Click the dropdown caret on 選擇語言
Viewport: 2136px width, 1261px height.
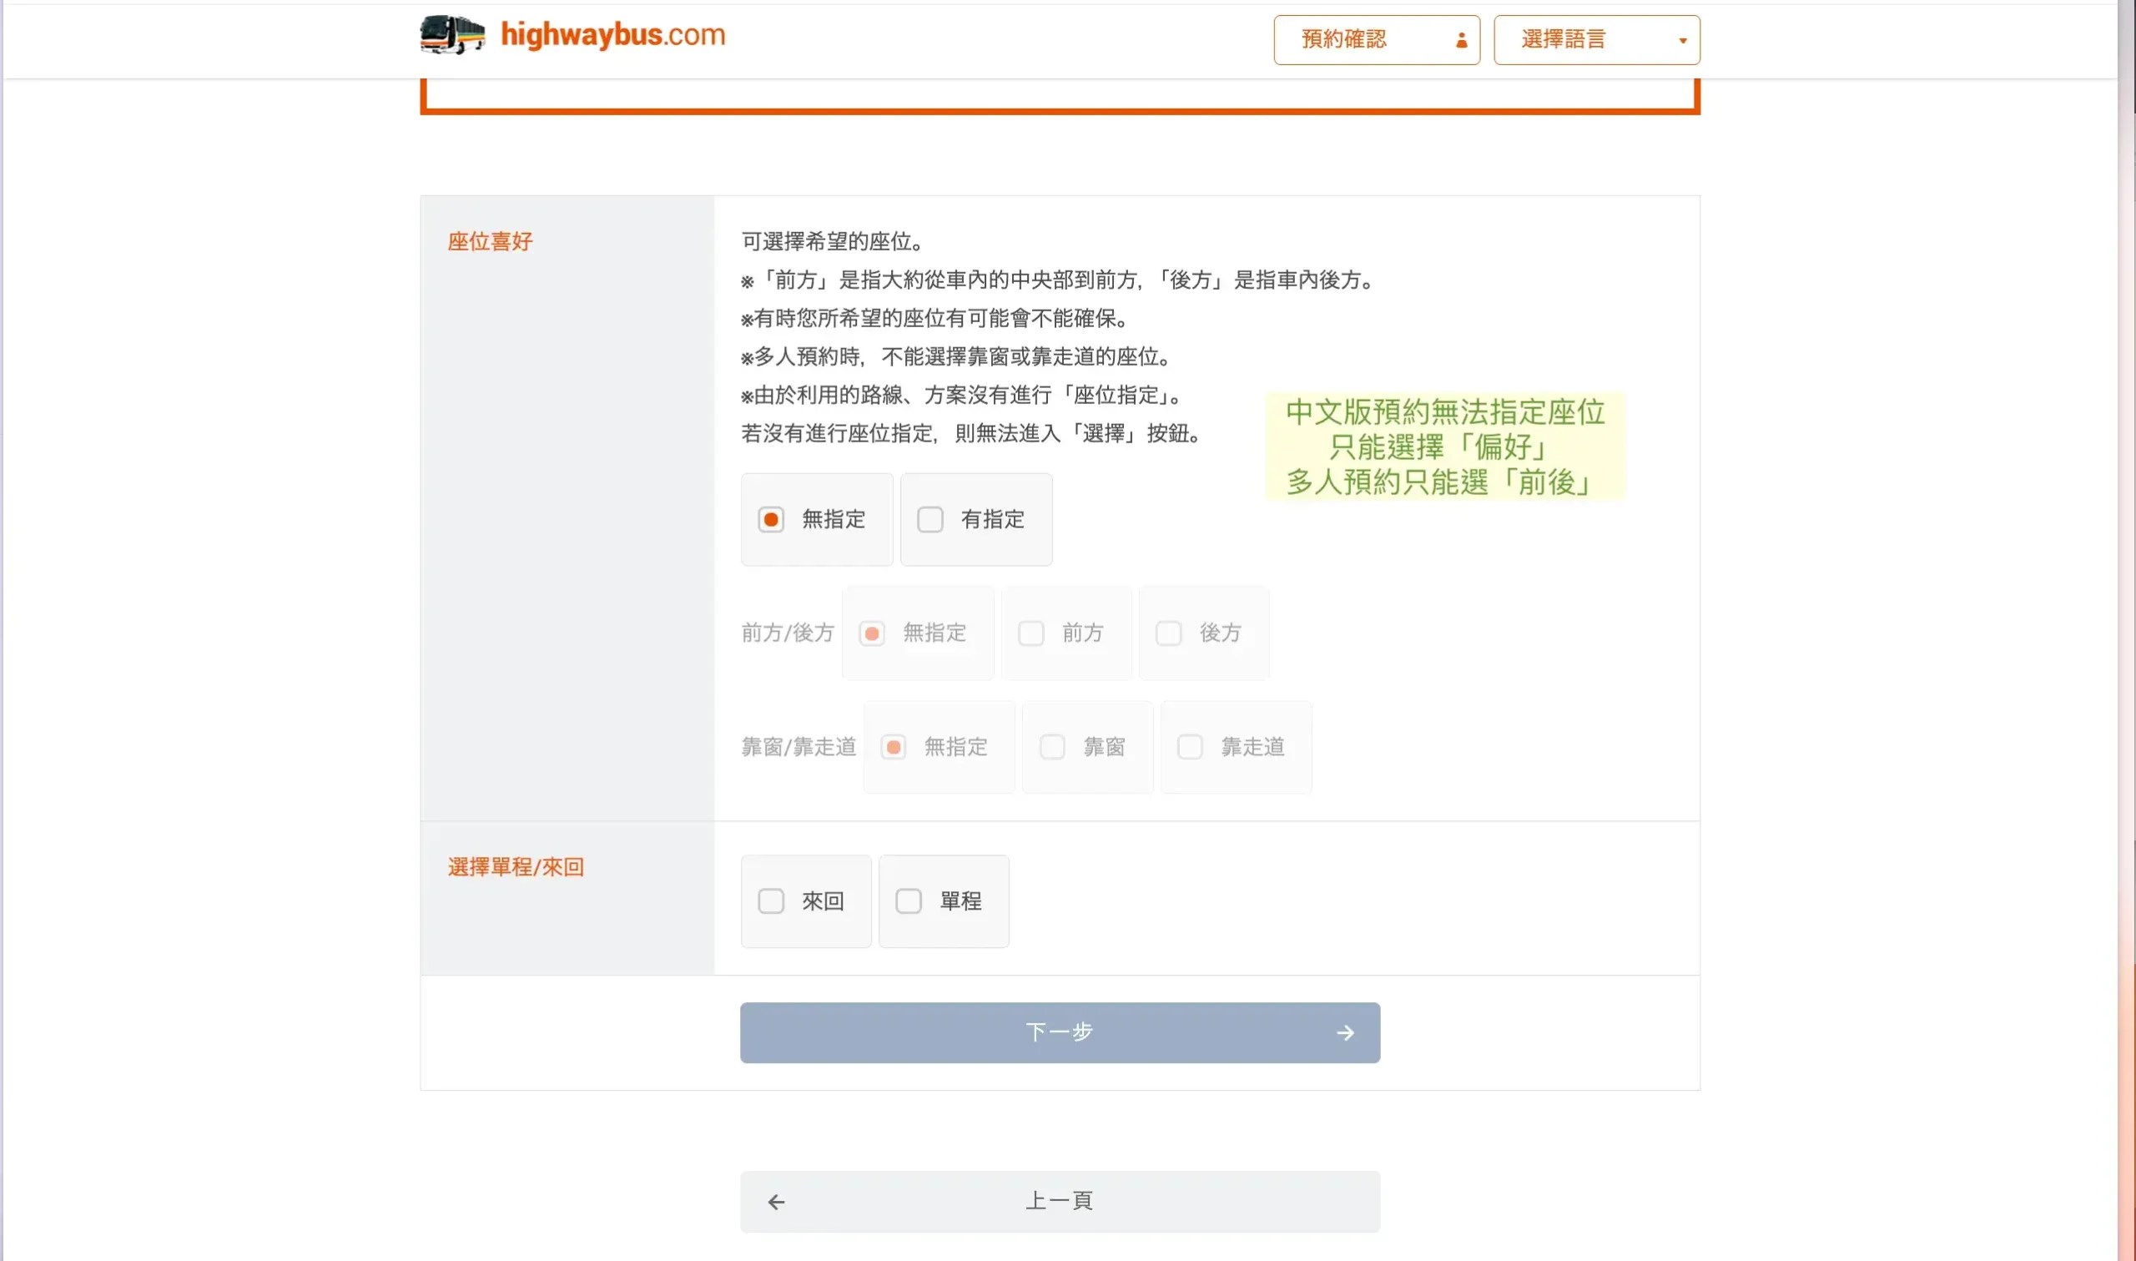tap(1680, 39)
